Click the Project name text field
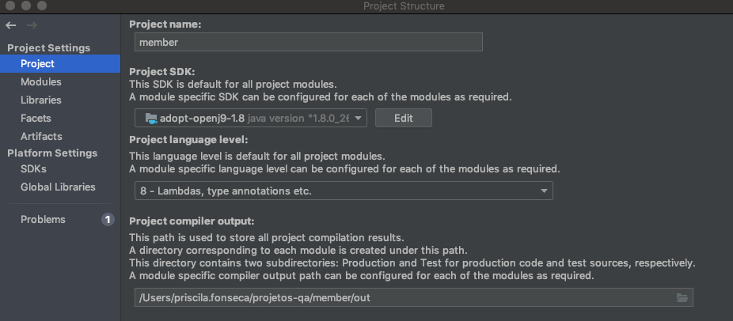733x321 pixels. [306, 43]
